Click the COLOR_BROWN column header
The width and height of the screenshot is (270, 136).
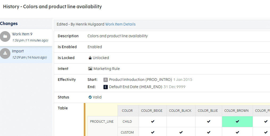(236, 111)
